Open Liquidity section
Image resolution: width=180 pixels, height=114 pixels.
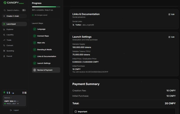pyautogui.click(x=14, y=35)
